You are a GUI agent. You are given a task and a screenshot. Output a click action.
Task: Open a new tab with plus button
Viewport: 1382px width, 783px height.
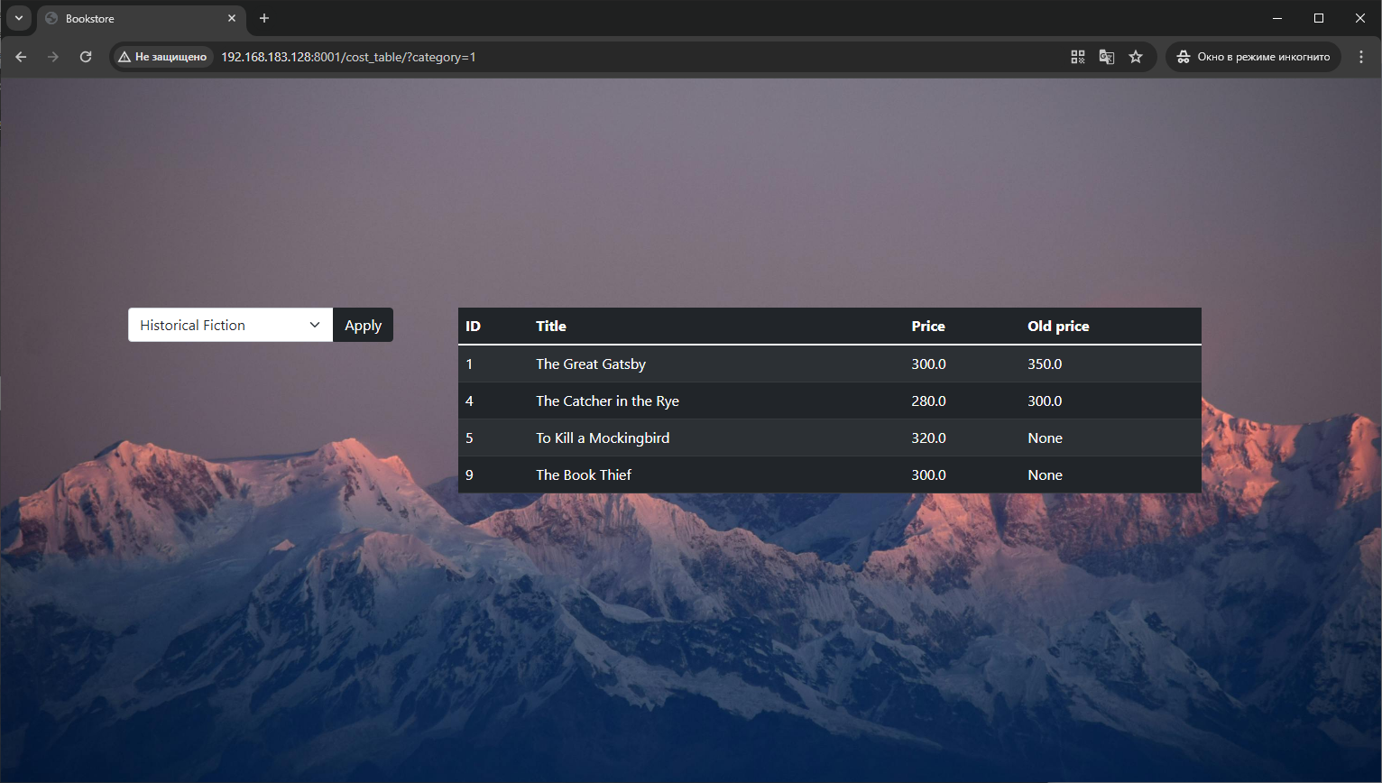(264, 18)
